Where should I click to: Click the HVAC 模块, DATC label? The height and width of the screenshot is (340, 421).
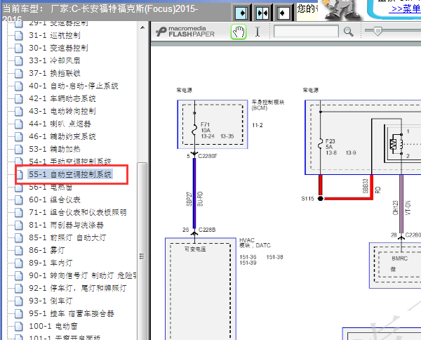click(255, 242)
